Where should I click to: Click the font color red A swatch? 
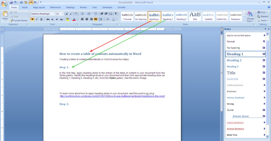click(74, 19)
